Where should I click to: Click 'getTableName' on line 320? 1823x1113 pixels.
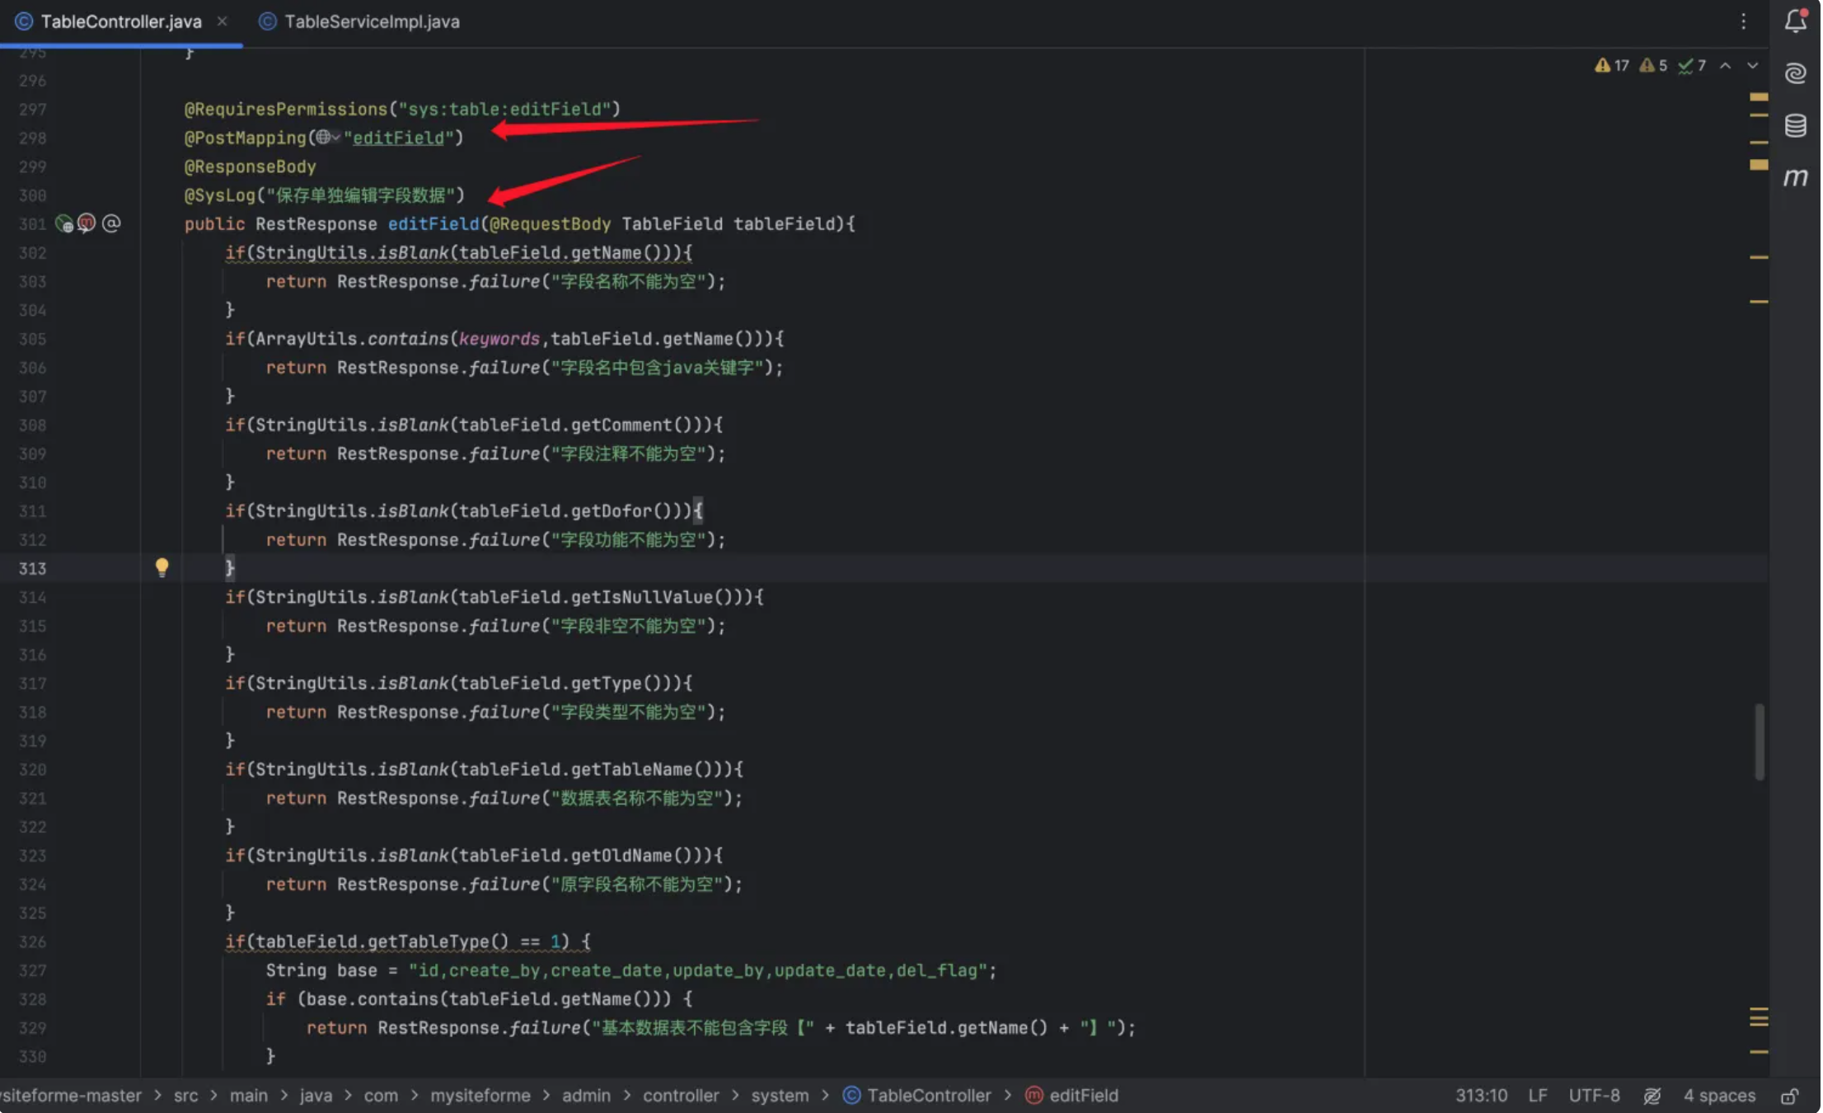631,769
